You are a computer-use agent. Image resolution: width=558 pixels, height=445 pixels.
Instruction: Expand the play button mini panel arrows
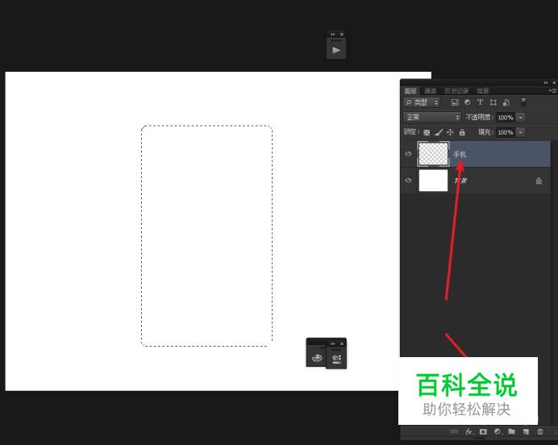333,35
